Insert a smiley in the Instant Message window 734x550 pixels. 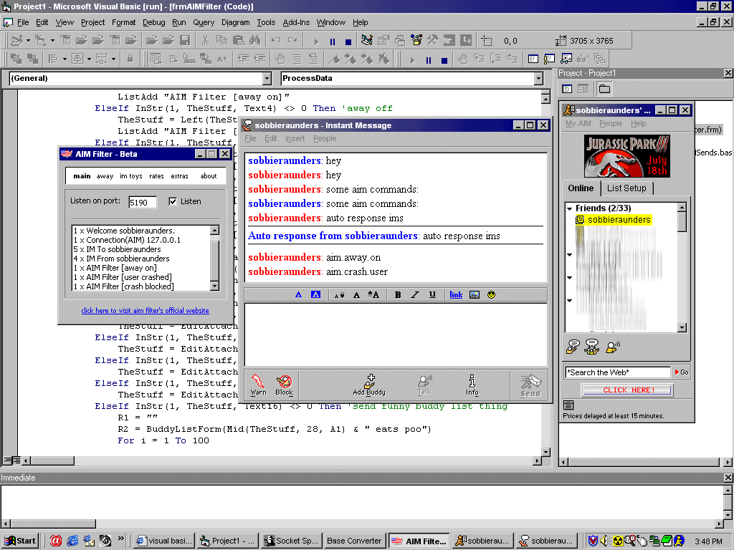coord(491,294)
